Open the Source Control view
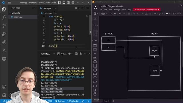This screenshot has height=103, width=183. tap(4, 25)
